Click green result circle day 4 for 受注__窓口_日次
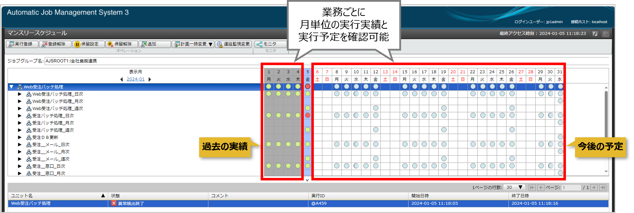This screenshot has width=634, height=213. (298, 166)
